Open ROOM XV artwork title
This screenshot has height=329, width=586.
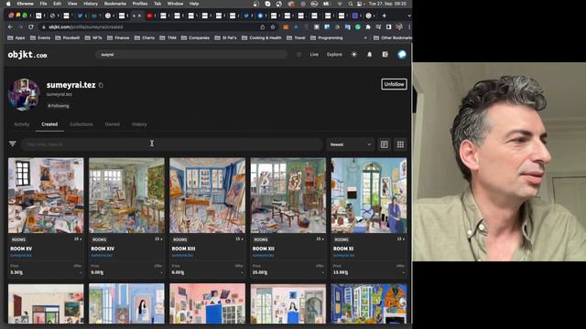21,249
